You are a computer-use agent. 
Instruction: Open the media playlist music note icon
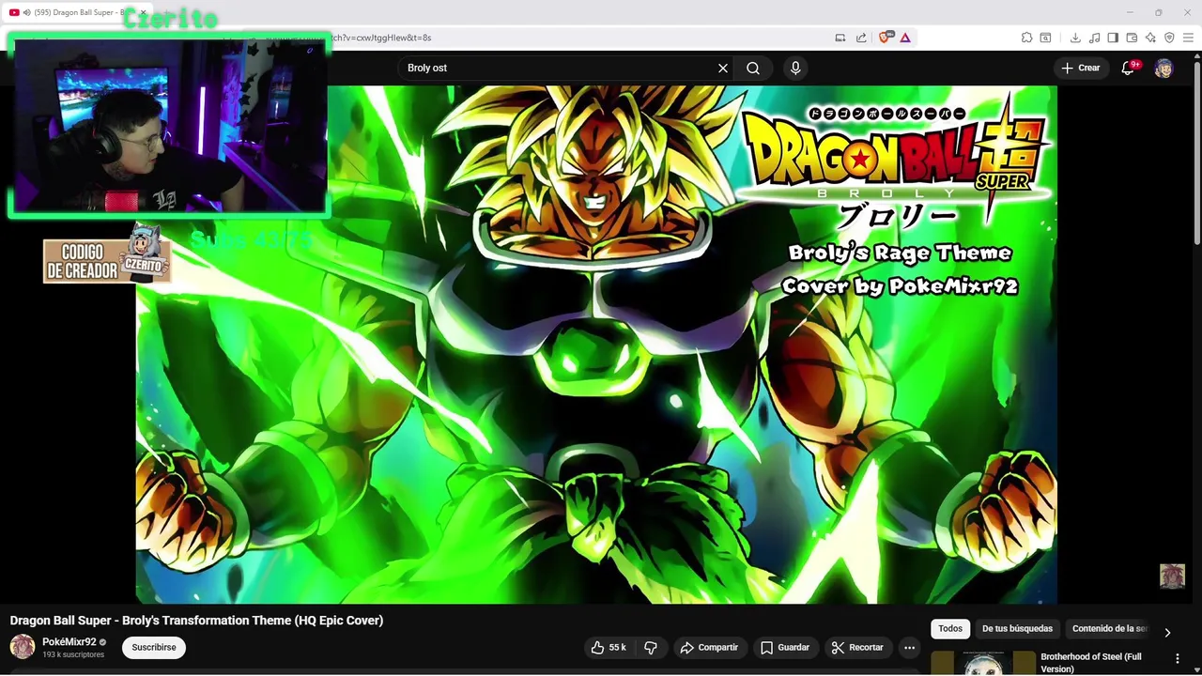click(1094, 38)
